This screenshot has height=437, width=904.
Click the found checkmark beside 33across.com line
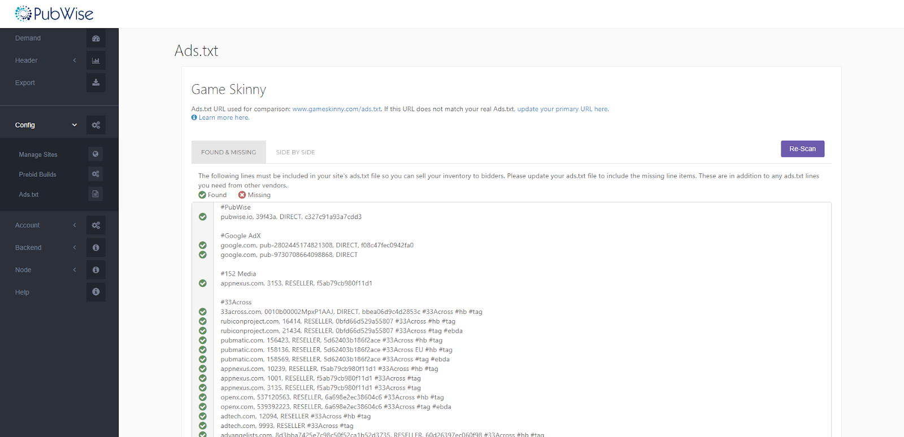click(203, 312)
